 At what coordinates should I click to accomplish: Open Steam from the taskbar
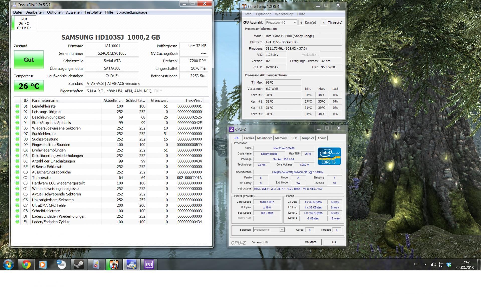79,264
